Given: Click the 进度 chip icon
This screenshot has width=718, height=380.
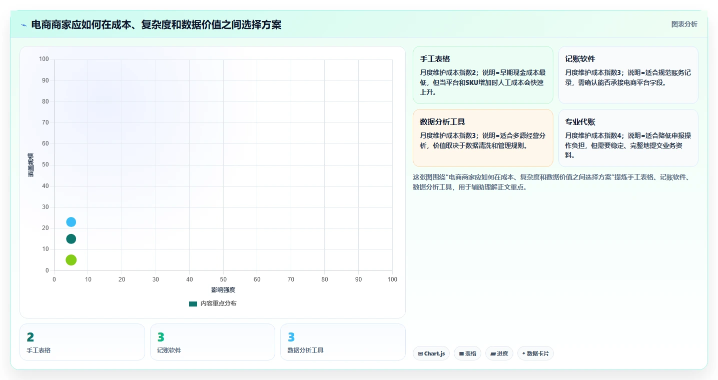Looking at the screenshot, I should [493, 353].
